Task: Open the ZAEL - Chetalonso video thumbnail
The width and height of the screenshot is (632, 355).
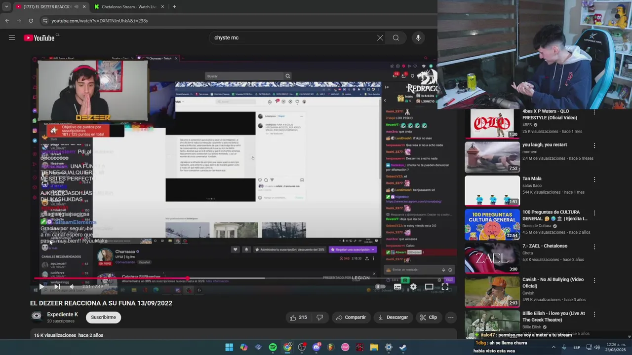Action: 492,258
